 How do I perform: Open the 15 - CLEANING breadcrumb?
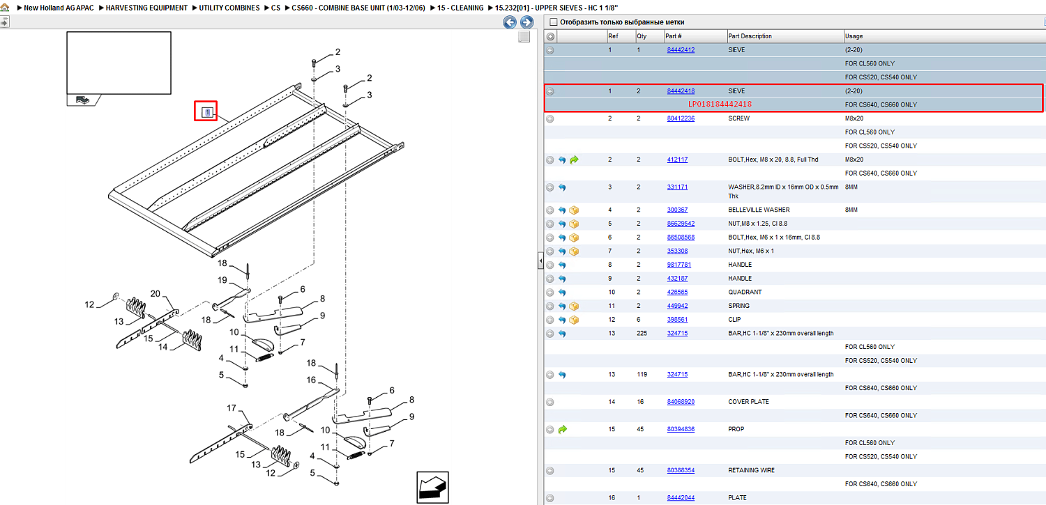(460, 8)
